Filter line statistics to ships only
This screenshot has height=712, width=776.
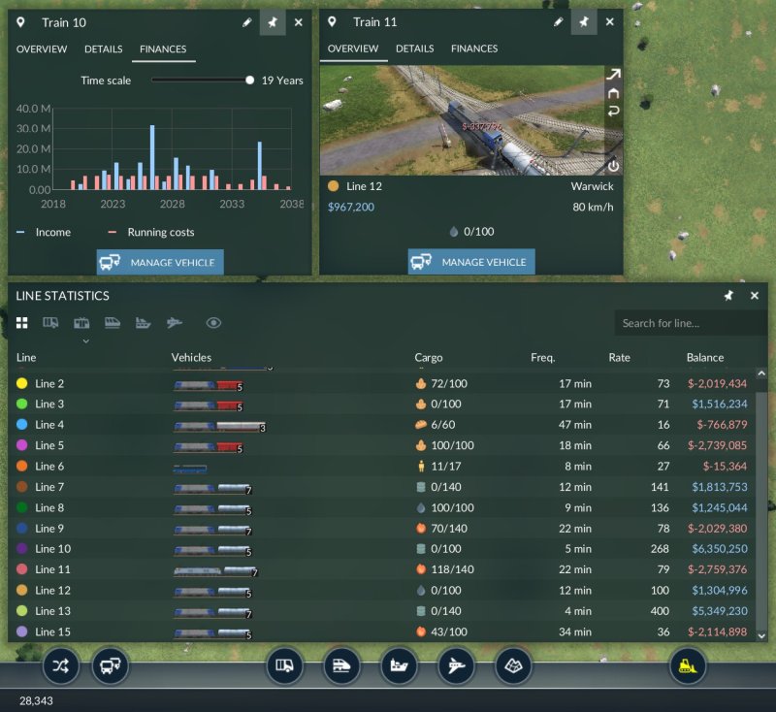pos(142,323)
